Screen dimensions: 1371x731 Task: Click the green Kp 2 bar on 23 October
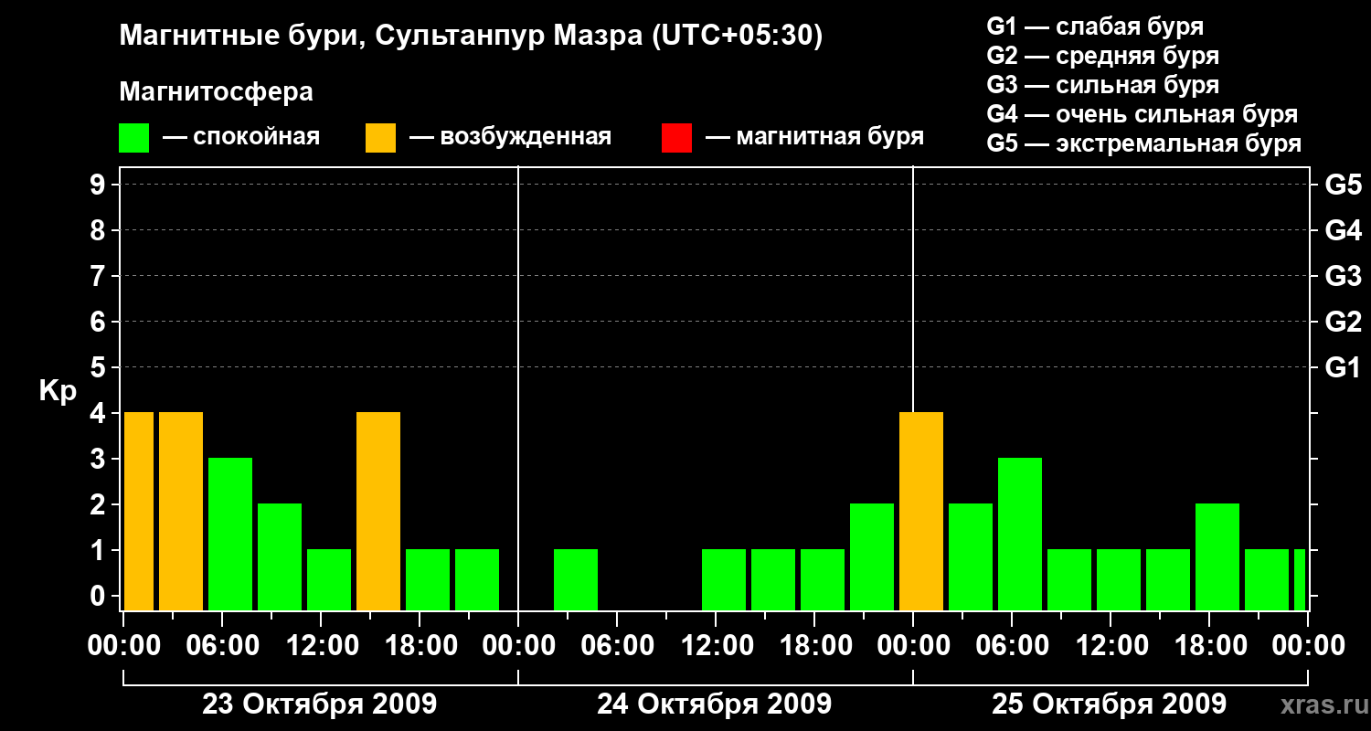click(280, 556)
